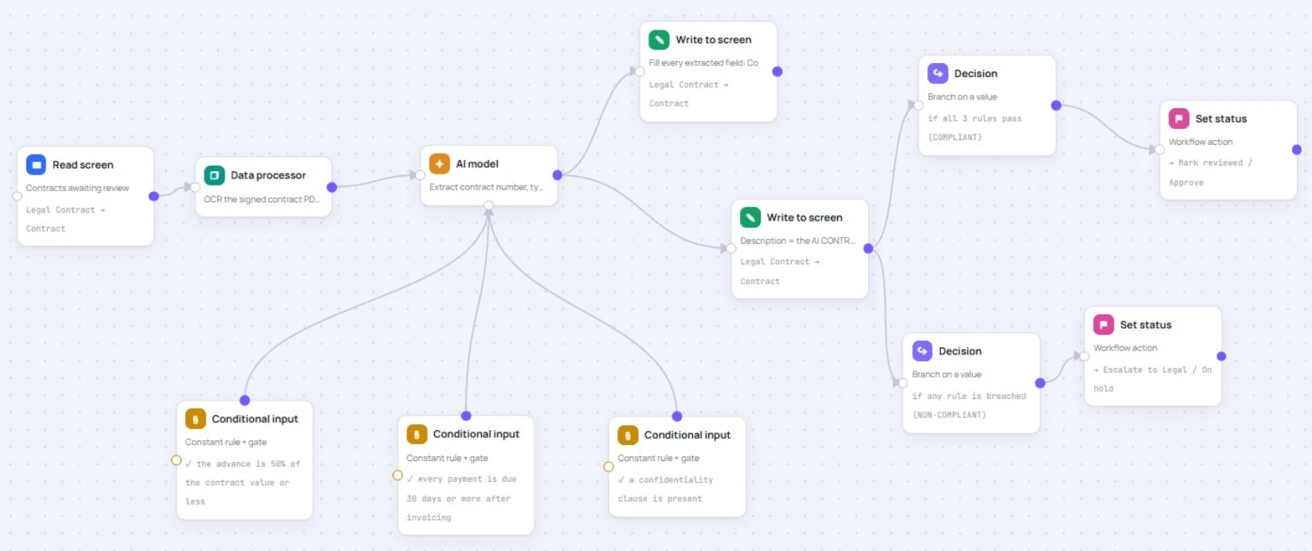The width and height of the screenshot is (1312, 551).
Task: Click the output port of the 'Description = the AI CONTR' node
Action: [x=868, y=248]
